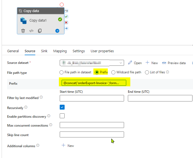Open the Source tab
193x158 pixels.
[30, 51]
